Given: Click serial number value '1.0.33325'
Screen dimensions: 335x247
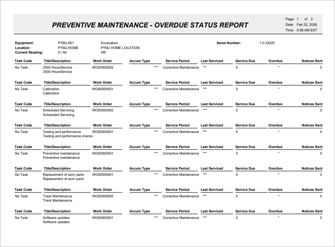Looking at the screenshot, I should 267,43.
